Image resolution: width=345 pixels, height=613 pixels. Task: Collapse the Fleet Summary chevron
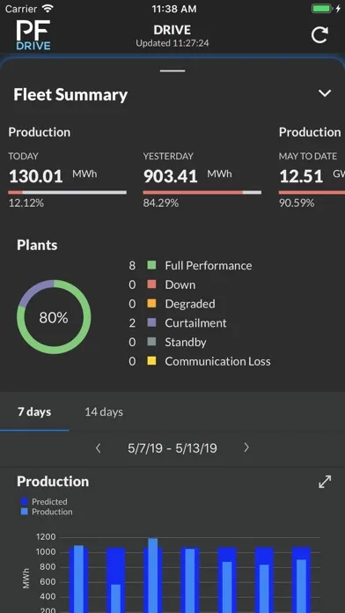pyautogui.click(x=325, y=93)
